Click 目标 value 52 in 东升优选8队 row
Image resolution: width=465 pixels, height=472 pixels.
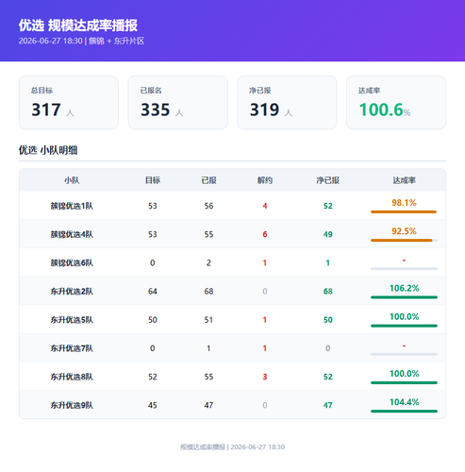pos(153,377)
